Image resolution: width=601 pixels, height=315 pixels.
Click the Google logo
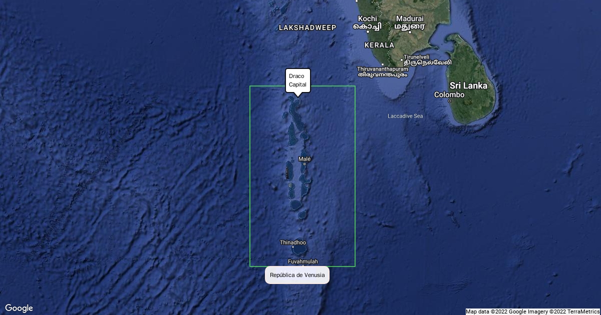tap(19, 308)
